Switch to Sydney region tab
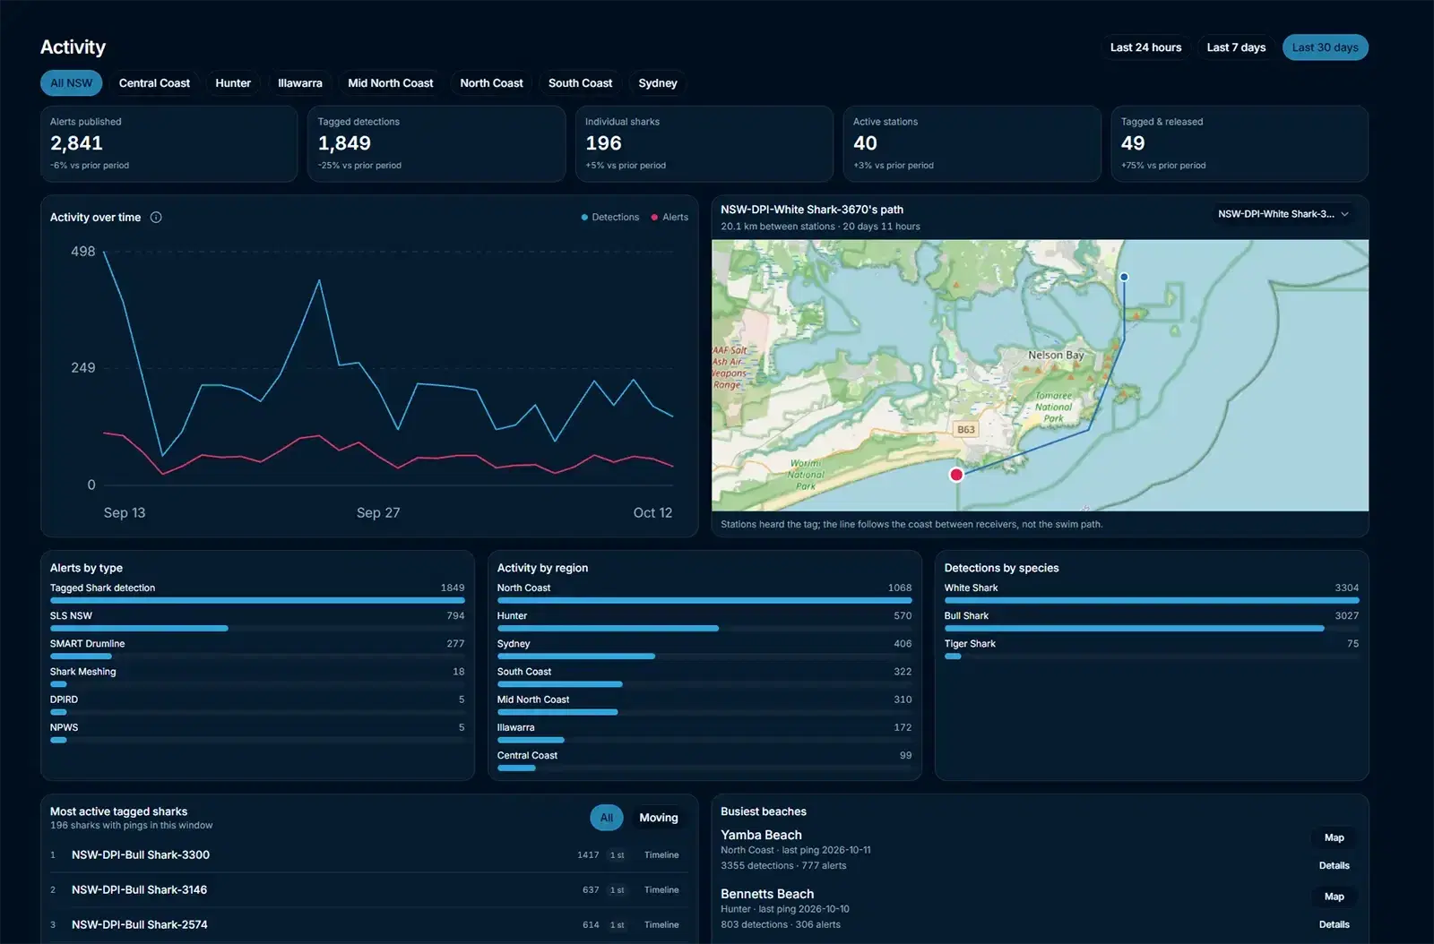Screen dimensions: 1434x944 [x=657, y=83]
